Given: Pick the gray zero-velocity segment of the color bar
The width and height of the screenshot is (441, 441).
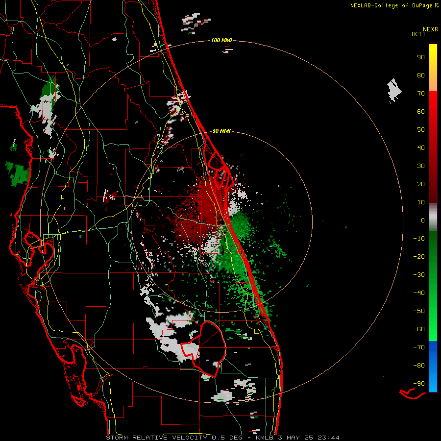Looking at the screenshot, I should click(433, 217).
